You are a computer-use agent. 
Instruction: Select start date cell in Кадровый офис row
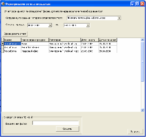pos(90,51)
